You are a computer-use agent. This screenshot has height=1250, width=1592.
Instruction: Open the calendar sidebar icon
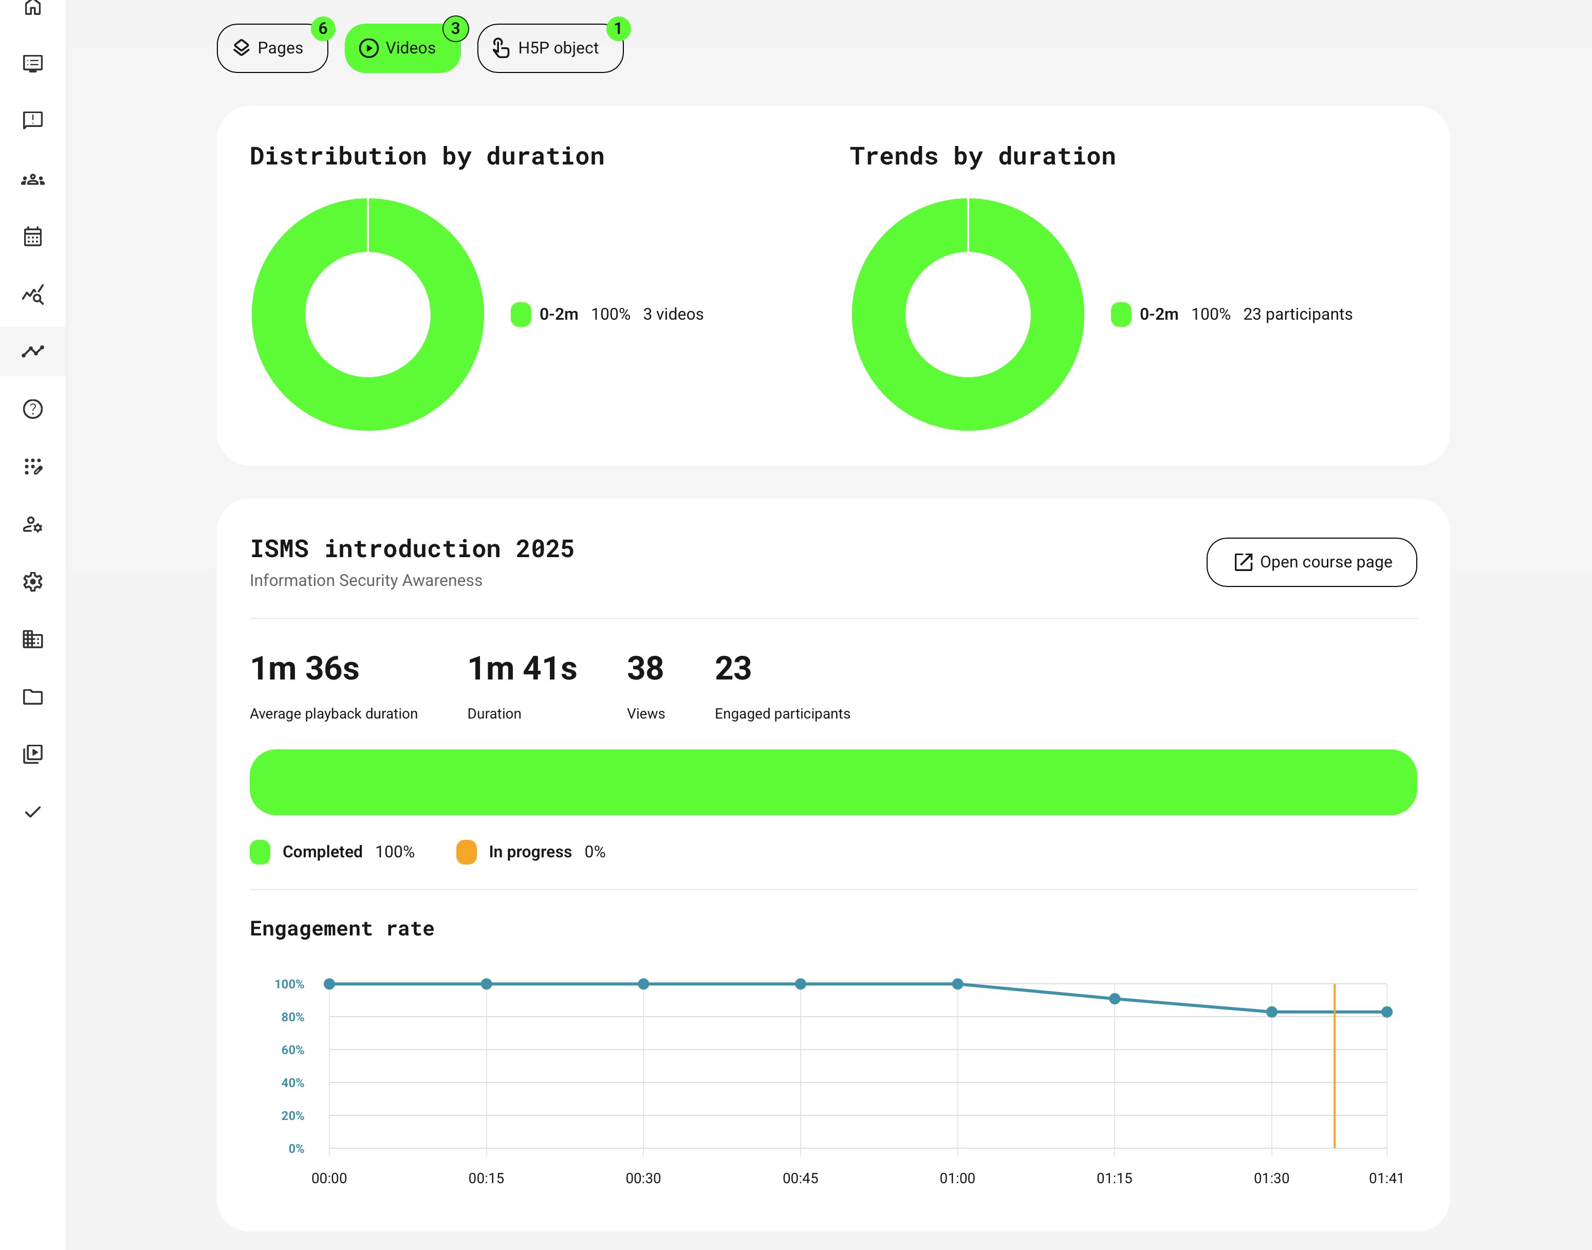pyautogui.click(x=33, y=236)
